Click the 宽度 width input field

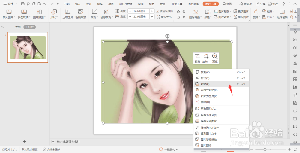tap(141, 17)
